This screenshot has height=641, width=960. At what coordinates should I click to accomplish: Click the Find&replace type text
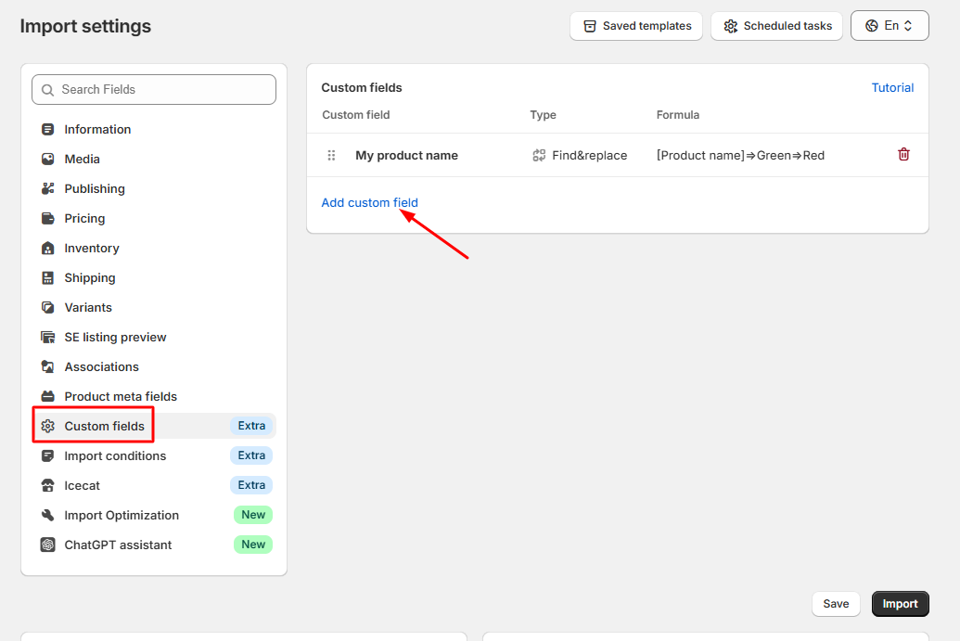coord(590,156)
